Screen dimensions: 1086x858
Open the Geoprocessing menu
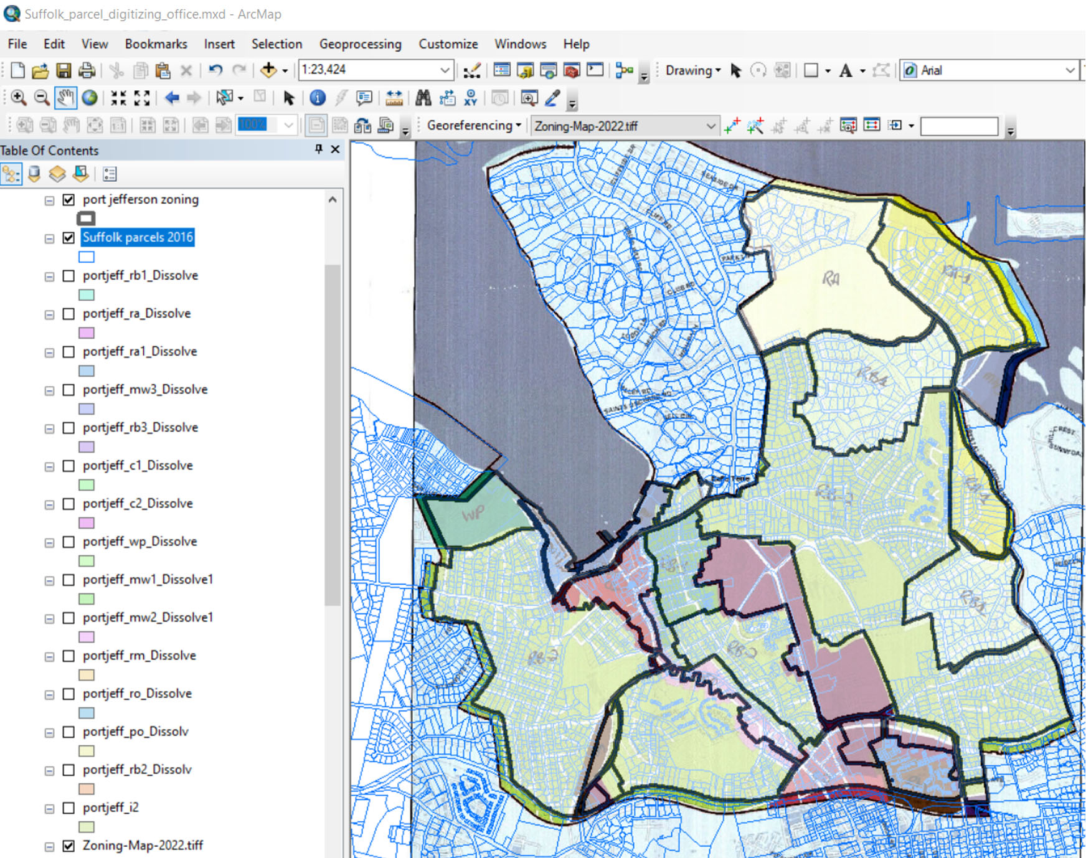(361, 44)
